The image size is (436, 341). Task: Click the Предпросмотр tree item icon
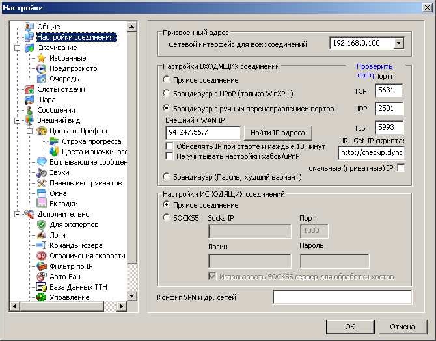tap(42, 68)
